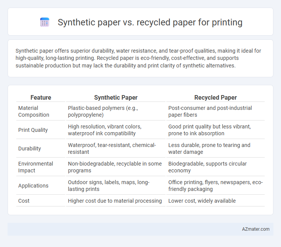The height and width of the screenshot is (247, 281).
Task: Select the 'Plastic-based polymers (e.g., polypropylene)' cell
Action: pyautogui.click(x=116, y=111)
